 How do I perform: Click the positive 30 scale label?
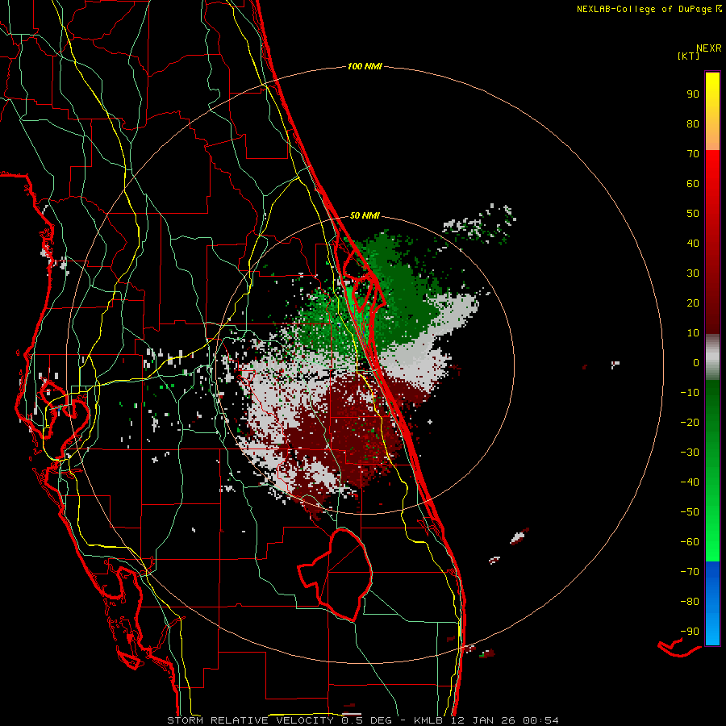(x=693, y=273)
